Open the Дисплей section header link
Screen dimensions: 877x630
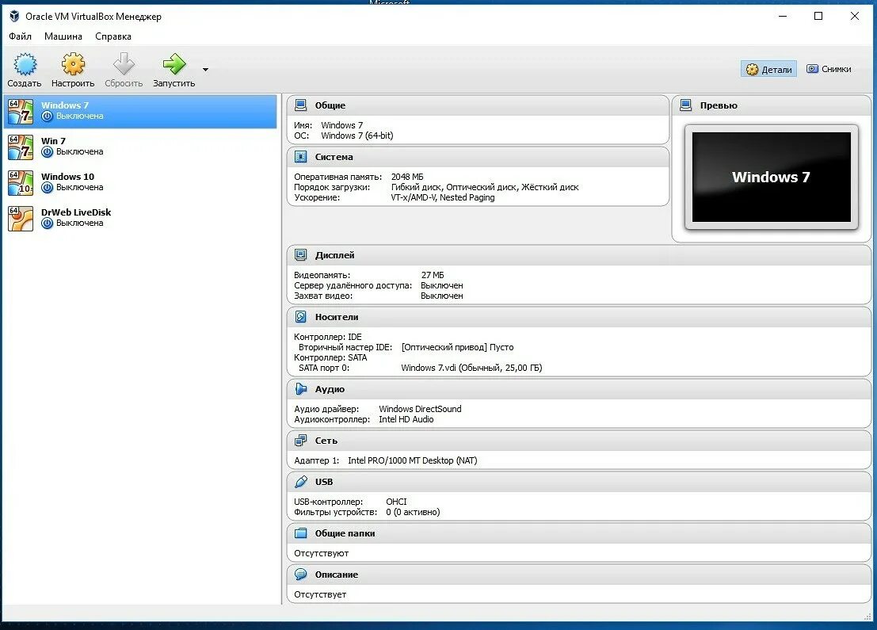334,255
